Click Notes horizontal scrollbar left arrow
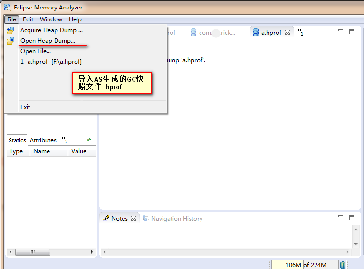The width and height of the screenshot is (364, 269). (x=105, y=252)
